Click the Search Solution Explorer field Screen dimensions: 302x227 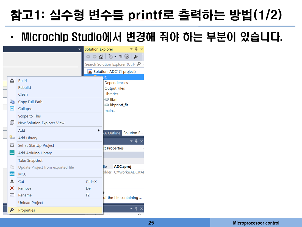[x=110, y=64]
